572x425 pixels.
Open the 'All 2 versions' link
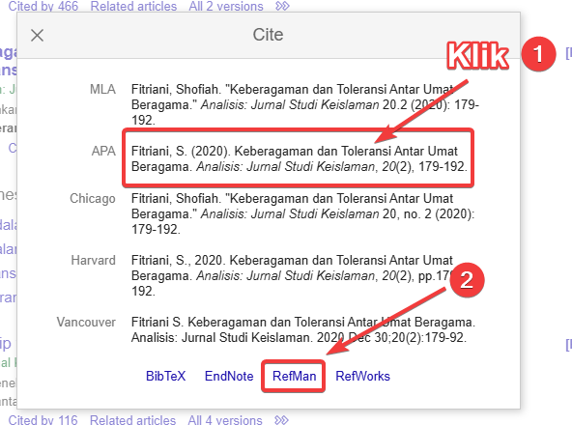click(x=226, y=6)
